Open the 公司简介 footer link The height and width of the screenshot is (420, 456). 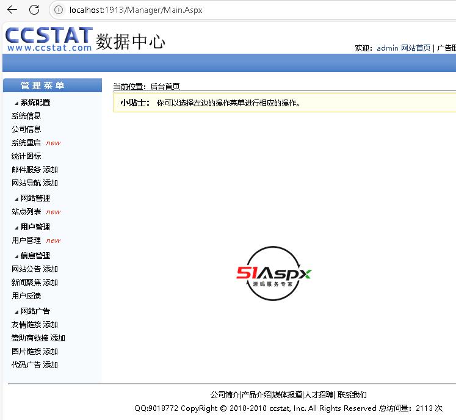[225, 395]
